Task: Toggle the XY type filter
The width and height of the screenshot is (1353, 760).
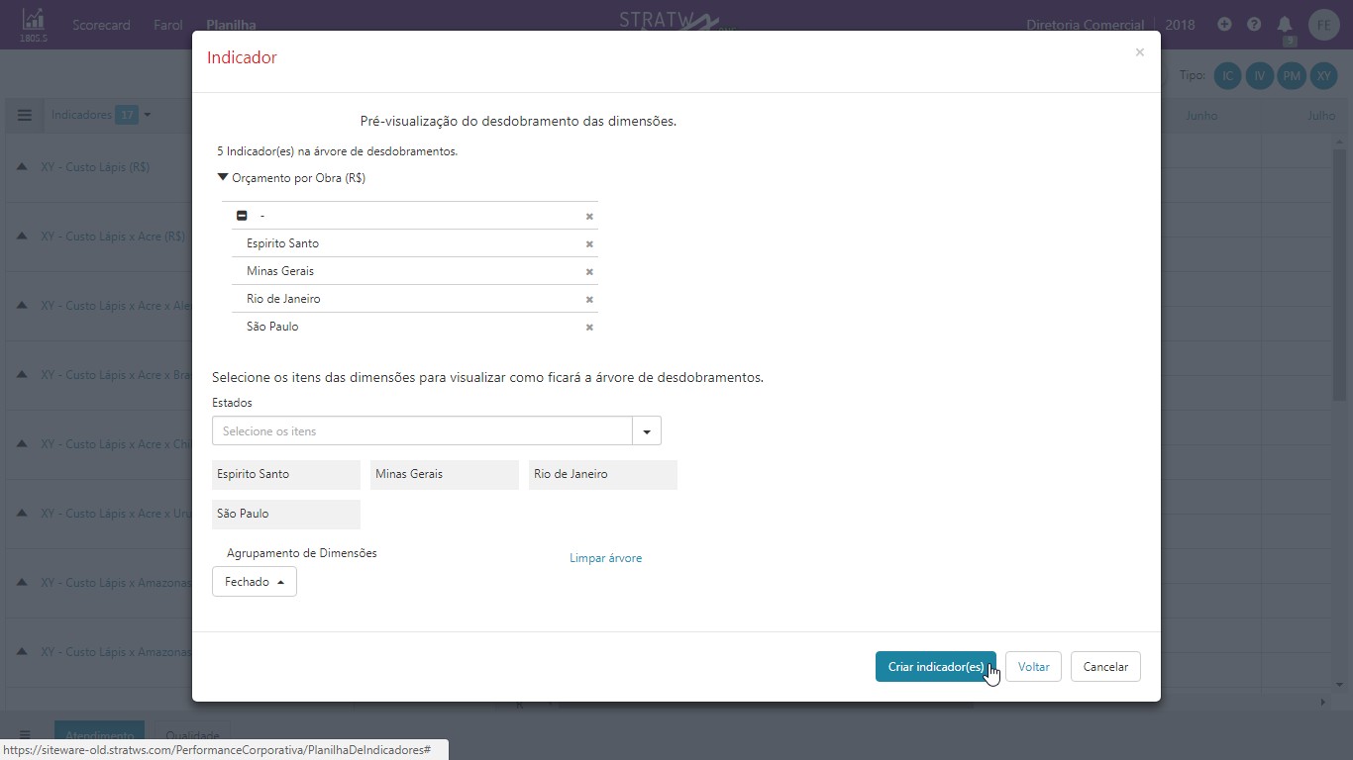Action: coord(1324,75)
